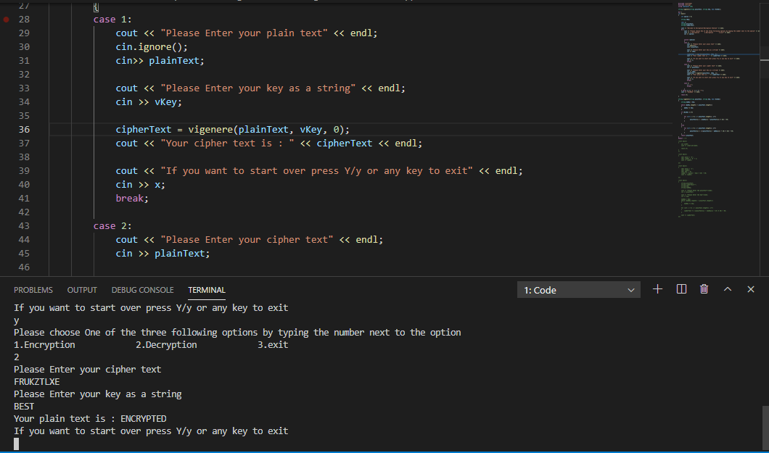Click line number 36 in the gutter
The width and height of the screenshot is (769, 453).
coord(24,129)
